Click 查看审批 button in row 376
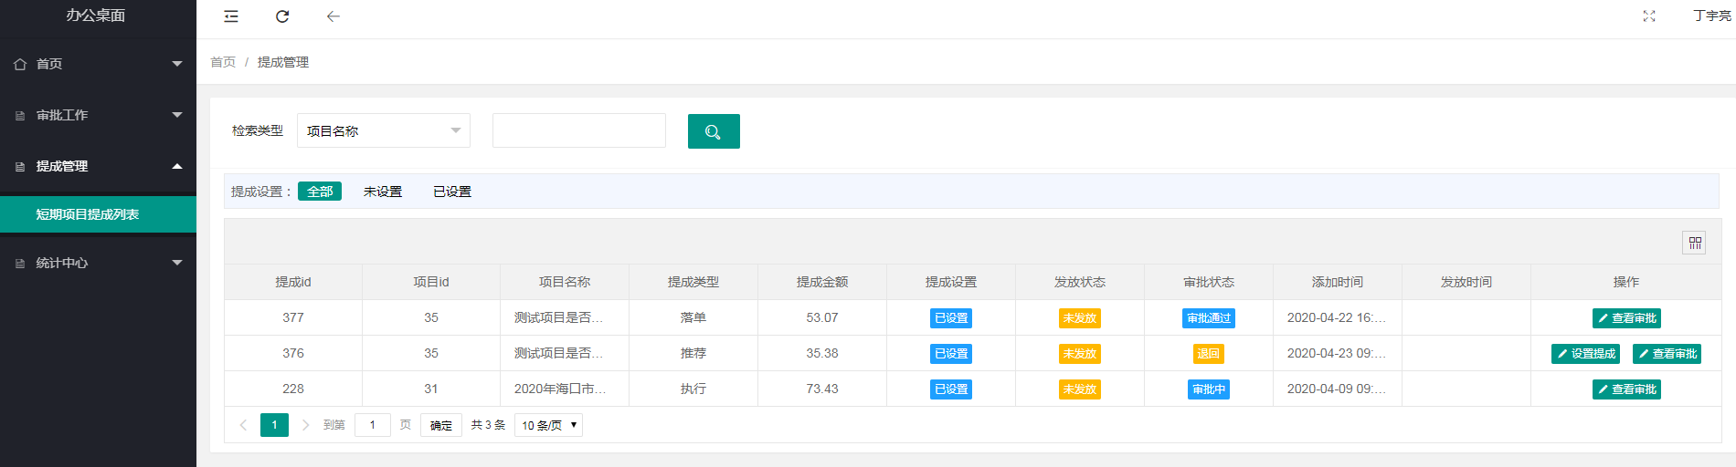Image resolution: width=1736 pixels, height=467 pixels. click(1667, 354)
